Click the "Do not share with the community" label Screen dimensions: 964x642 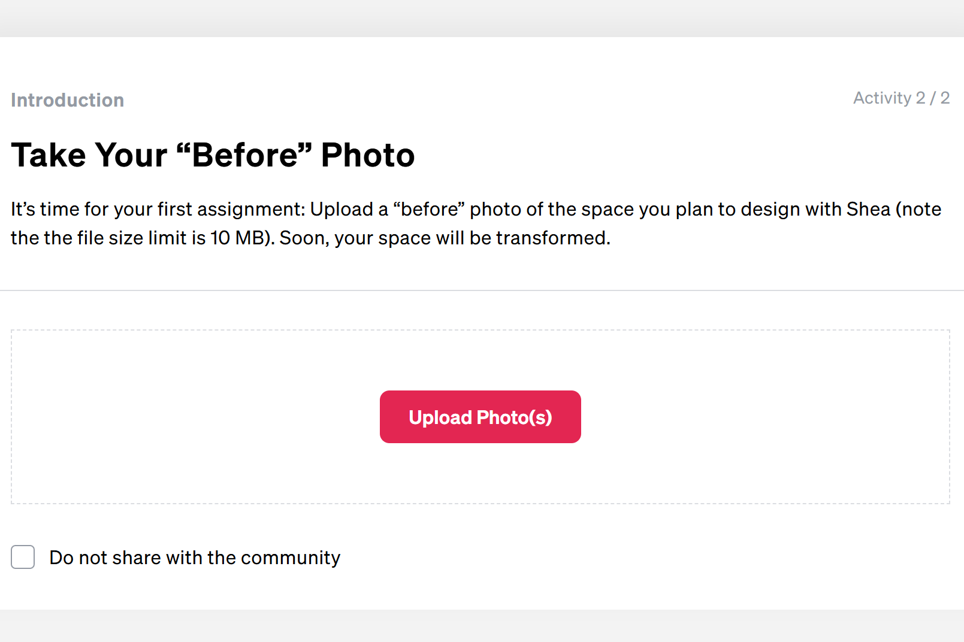(195, 558)
